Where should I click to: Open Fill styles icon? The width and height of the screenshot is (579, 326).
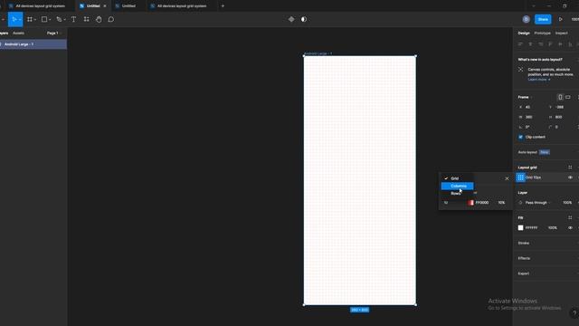(x=570, y=217)
